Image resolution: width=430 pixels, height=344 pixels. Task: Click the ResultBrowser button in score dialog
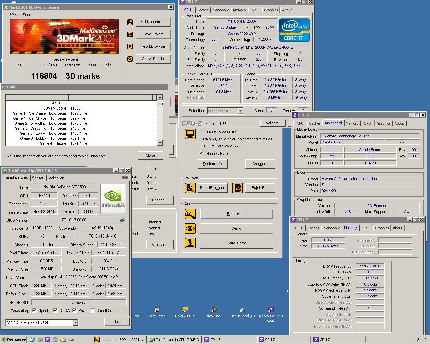pos(153,47)
